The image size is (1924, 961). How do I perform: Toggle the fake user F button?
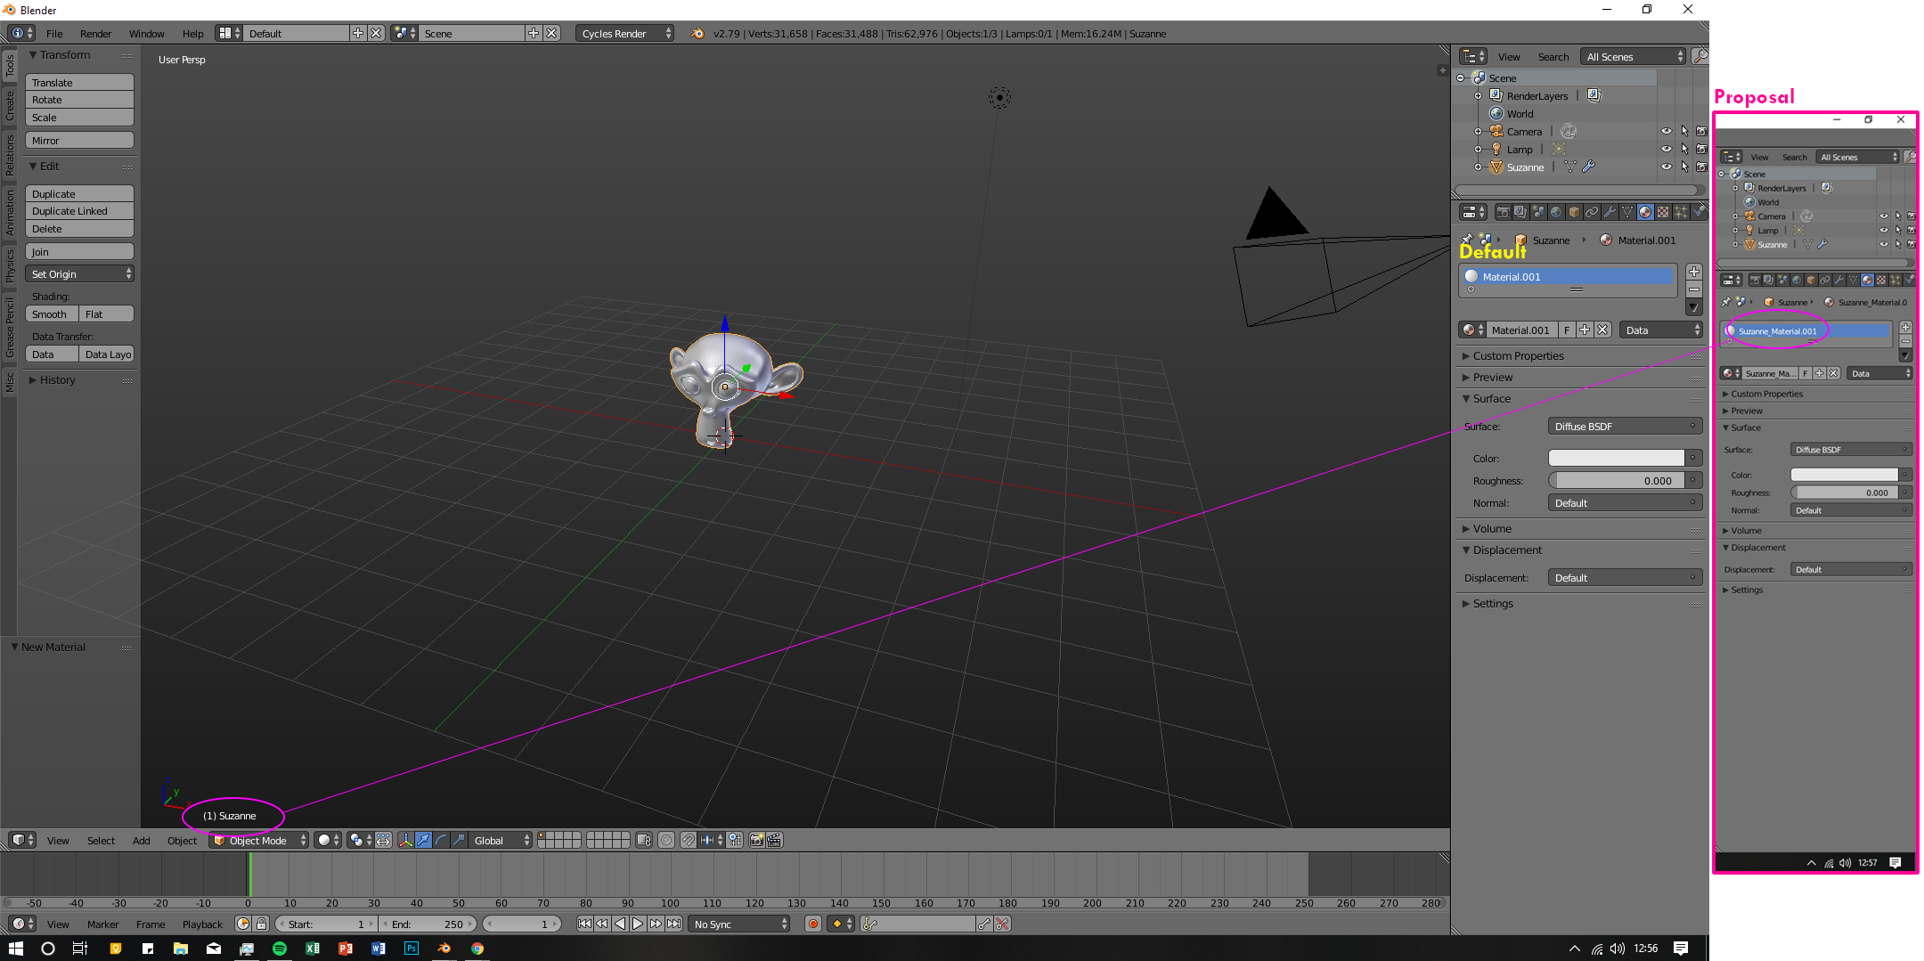[1567, 330]
